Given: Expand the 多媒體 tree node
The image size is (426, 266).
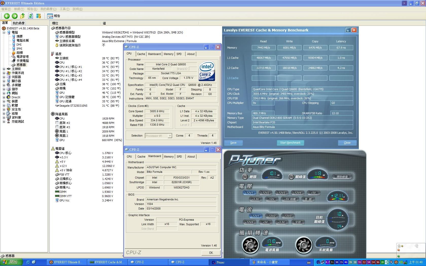Looking at the screenshot, I should tap(4, 85).
